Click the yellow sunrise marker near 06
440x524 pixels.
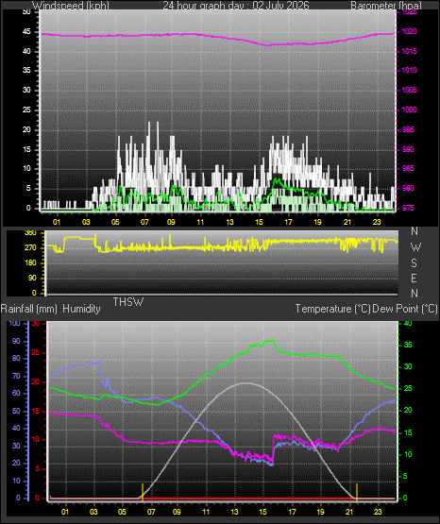point(143,492)
